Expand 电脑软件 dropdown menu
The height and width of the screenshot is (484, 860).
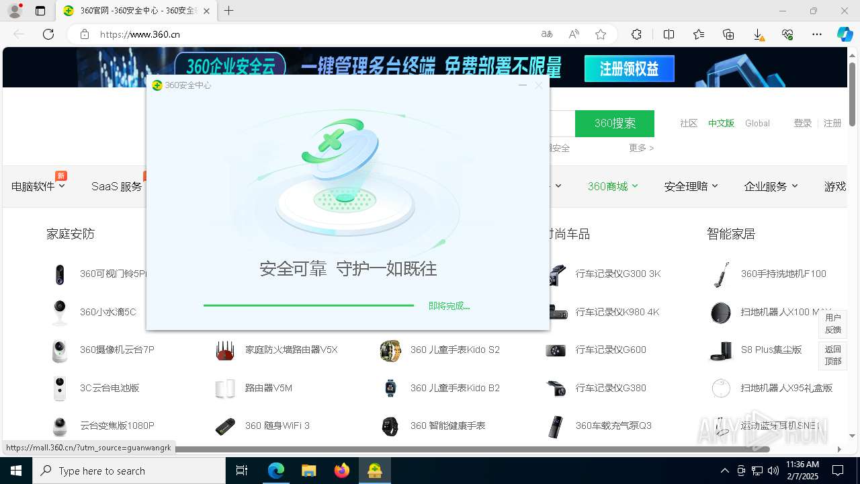[38, 186]
